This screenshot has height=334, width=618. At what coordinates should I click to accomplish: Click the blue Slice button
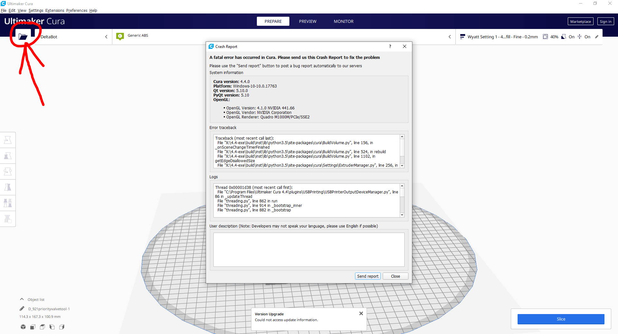[561, 319]
